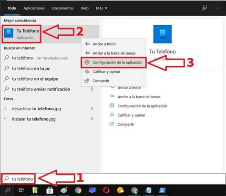This screenshot has height=196, width=226.
Task: Expand arrow next to 'desactivar tu telefono.jpg'
Action: pos(92,109)
